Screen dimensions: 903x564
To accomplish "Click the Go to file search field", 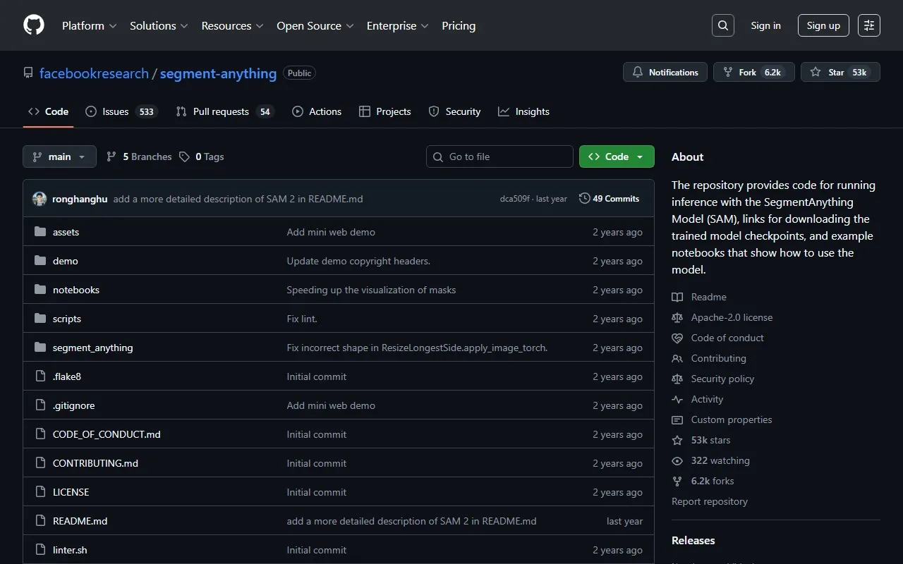I will pyautogui.click(x=499, y=157).
